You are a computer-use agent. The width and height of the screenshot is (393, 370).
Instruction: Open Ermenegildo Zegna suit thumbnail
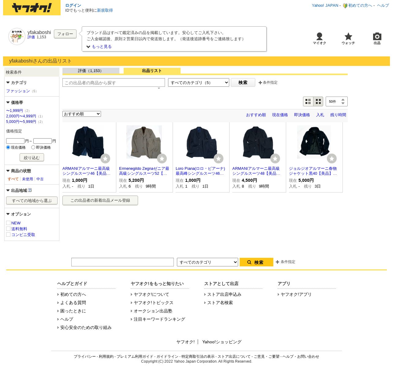(144, 142)
